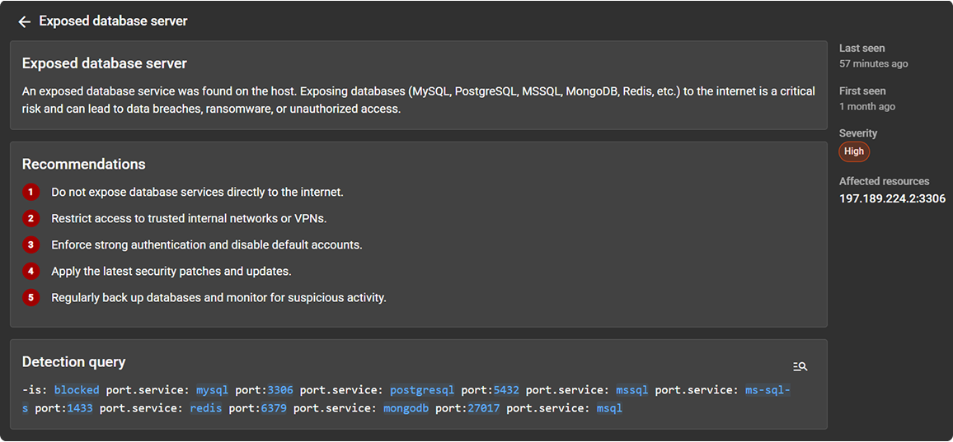Click port 3306 in the detection query

279,390
